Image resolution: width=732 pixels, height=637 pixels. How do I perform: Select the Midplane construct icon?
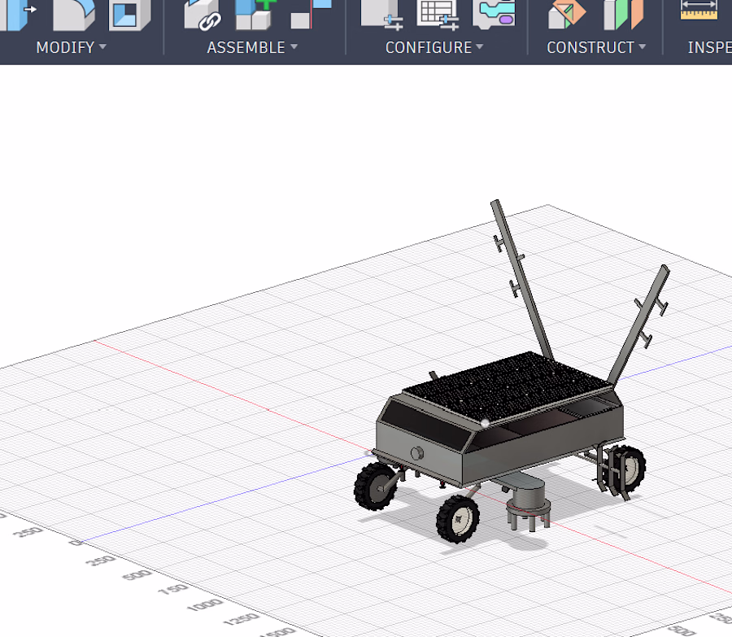tap(623, 15)
